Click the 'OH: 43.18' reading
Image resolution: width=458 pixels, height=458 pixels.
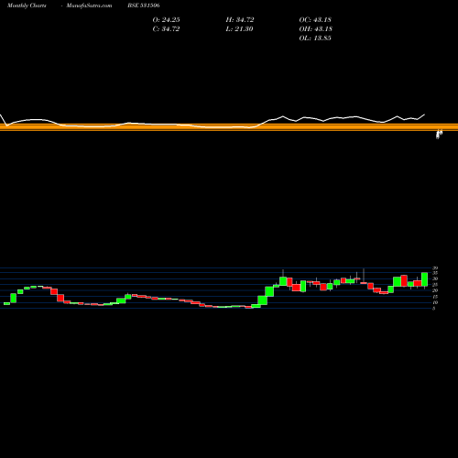316,29
